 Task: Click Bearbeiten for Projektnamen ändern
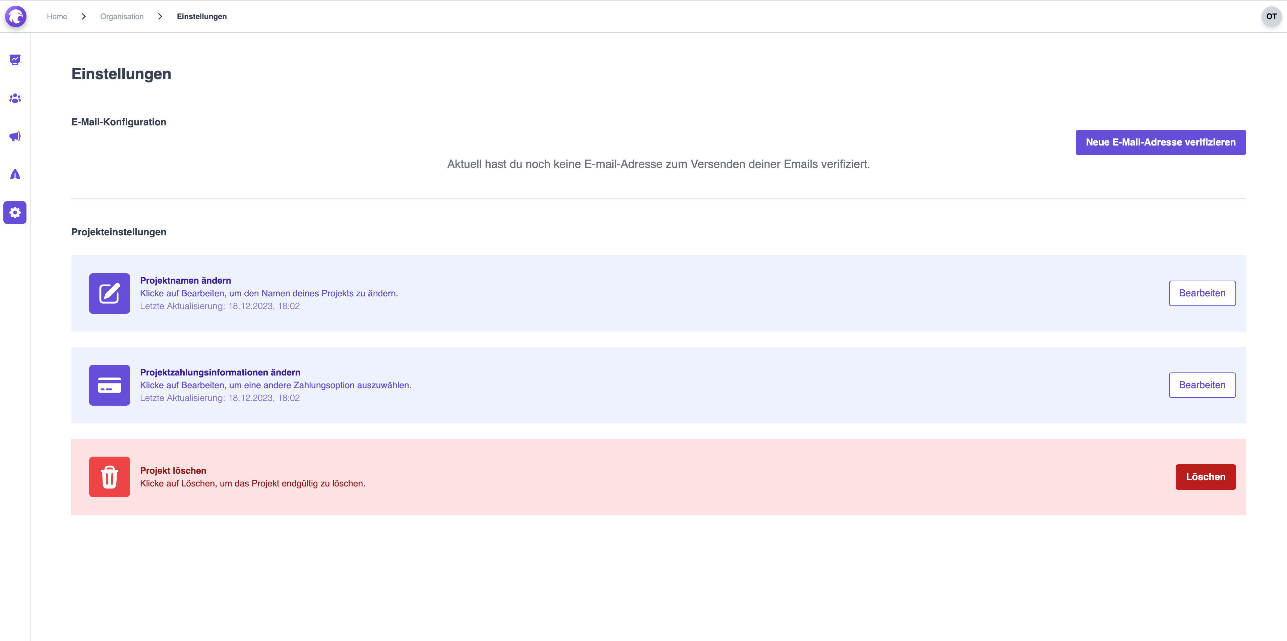click(x=1202, y=293)
